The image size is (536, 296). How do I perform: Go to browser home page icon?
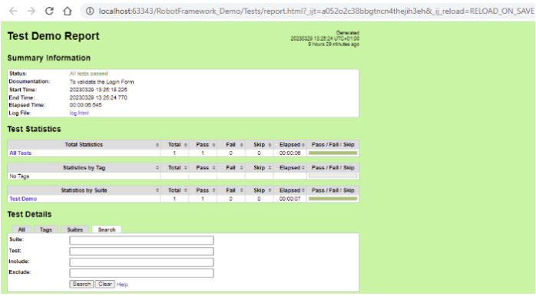pyautogui.click(x=68, y=11)
